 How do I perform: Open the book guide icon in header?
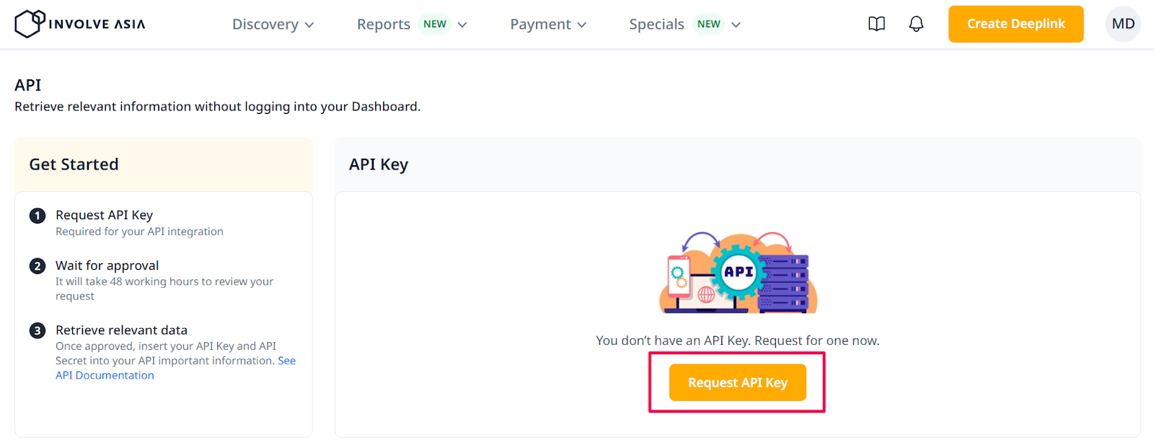click(876, 24)
